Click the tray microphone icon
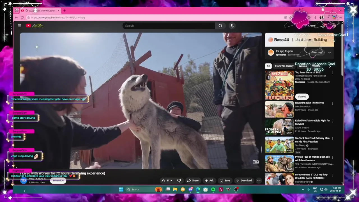This screenshot has width=359, height=202. [x=309, y=189]
